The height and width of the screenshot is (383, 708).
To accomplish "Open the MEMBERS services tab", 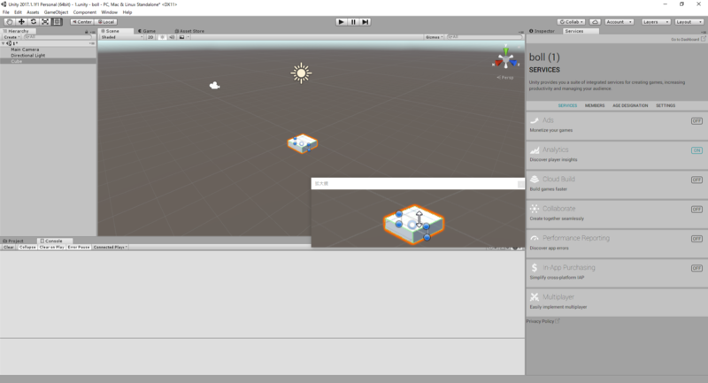I will (x=595, y=105).
